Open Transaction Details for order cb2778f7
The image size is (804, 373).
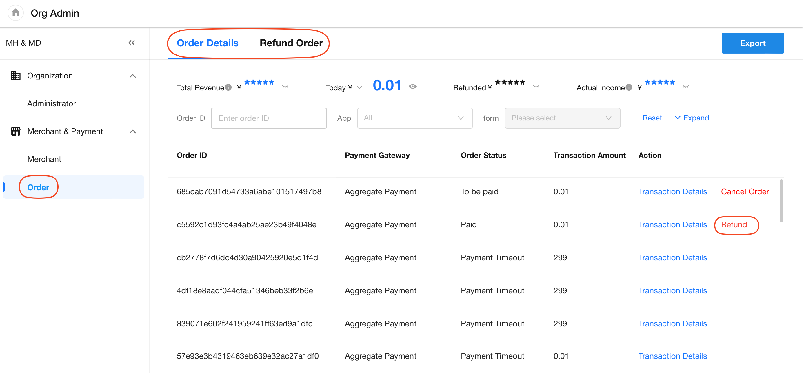pyautogui.click(x=673, y=258)
